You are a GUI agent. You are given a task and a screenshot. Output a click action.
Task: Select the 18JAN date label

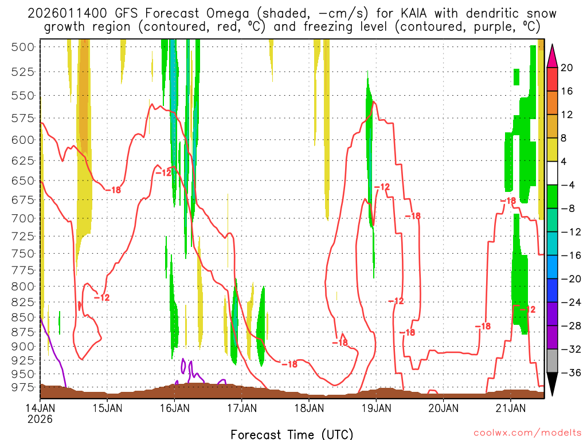(309, 407)
